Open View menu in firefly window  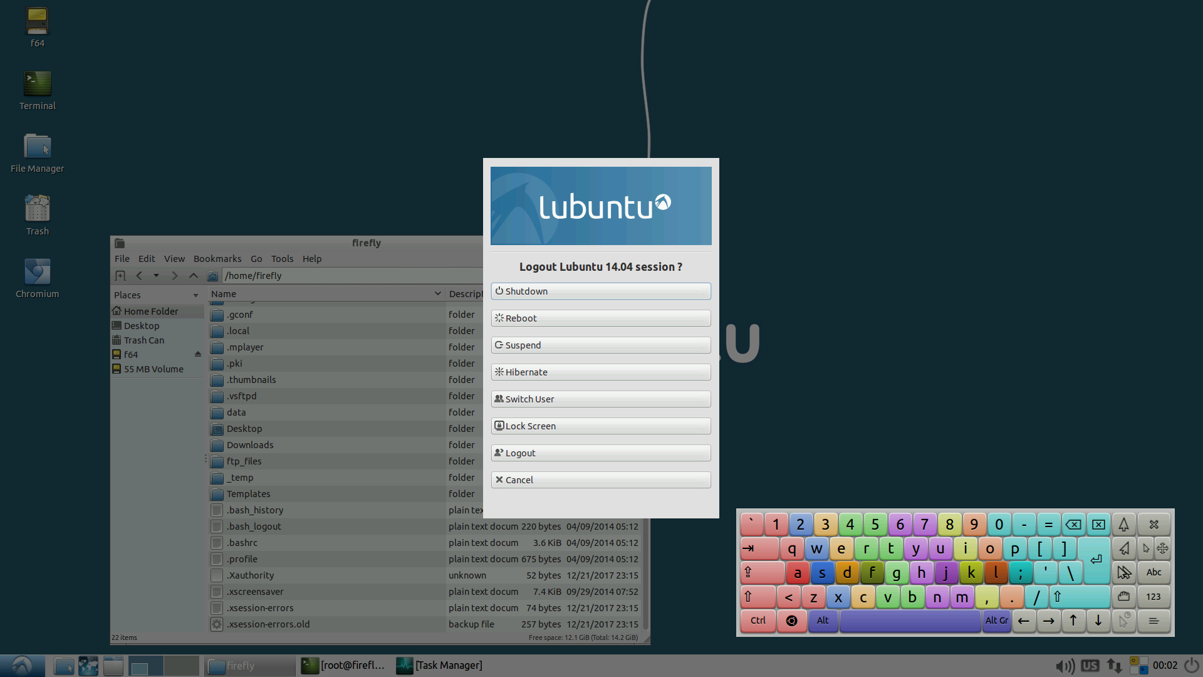pos(174,259)
